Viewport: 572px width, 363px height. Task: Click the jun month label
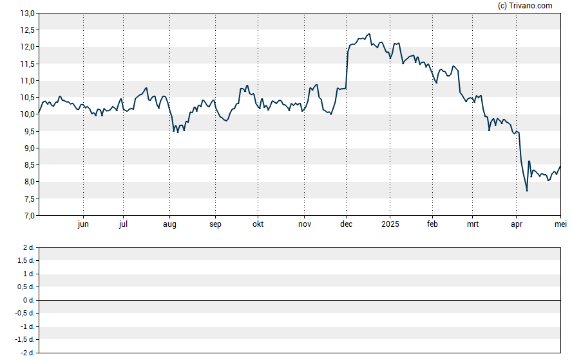(x=83, y=224)
